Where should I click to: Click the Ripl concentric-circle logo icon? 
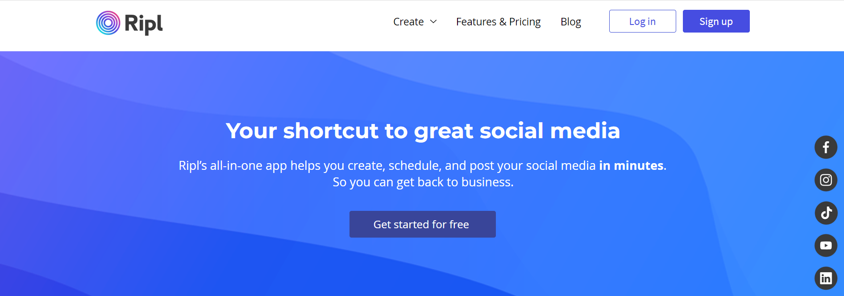click(108, 23)
